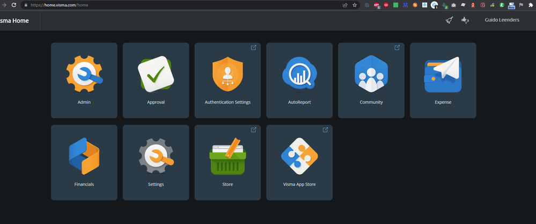Click the Settings label text
This screenshot has height=224, width=536.
click(156, 184)
